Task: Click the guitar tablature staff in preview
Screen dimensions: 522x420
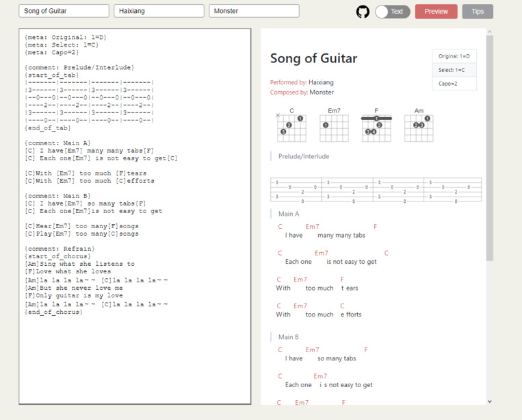Action: pos(376,190)
